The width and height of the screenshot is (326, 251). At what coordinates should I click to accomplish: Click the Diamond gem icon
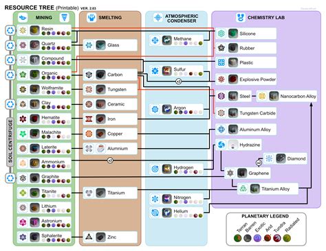(281, 158)
